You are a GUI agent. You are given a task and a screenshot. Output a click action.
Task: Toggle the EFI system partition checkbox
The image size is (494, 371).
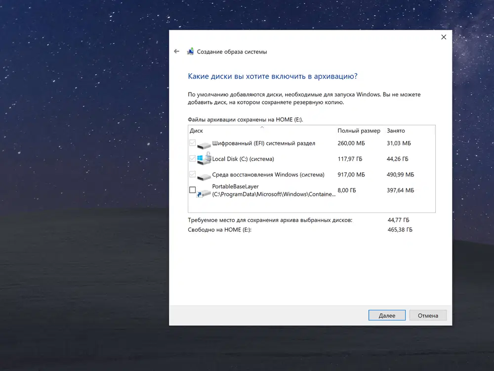click(x=192, y=143)
